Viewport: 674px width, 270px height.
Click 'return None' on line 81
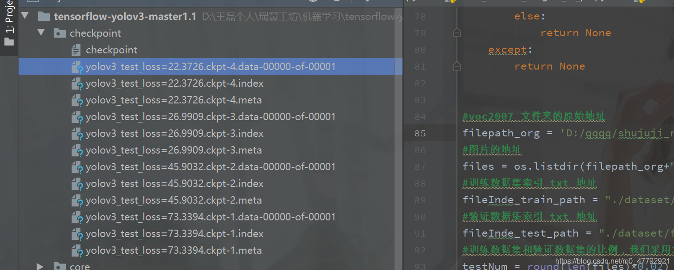[549, 66]
